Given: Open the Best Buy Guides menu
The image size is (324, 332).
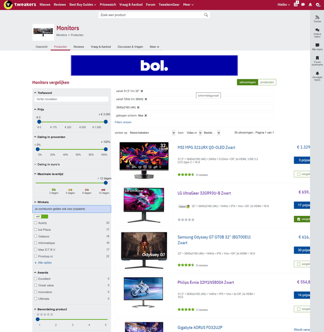Looking at the screenshot, I should click(82, 5).
